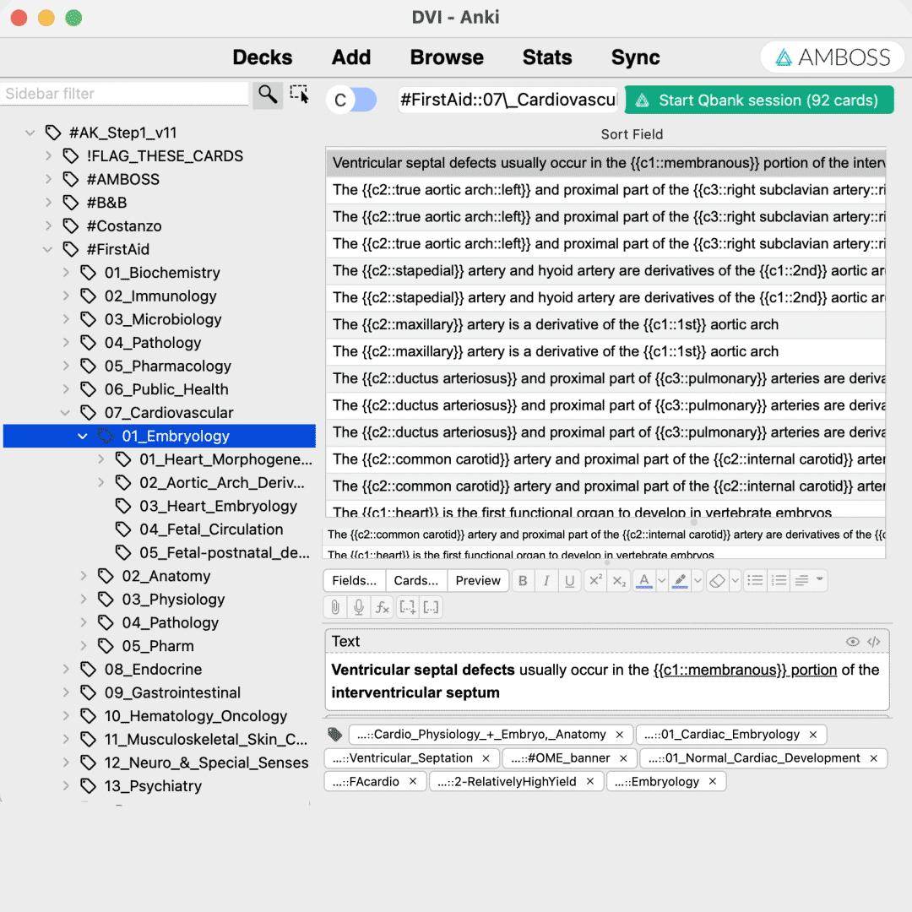Insert unordered bullet list
Image resolution: width=912 pixels, height=912 pixels.
pyautogui.click(x=756, y=581)
